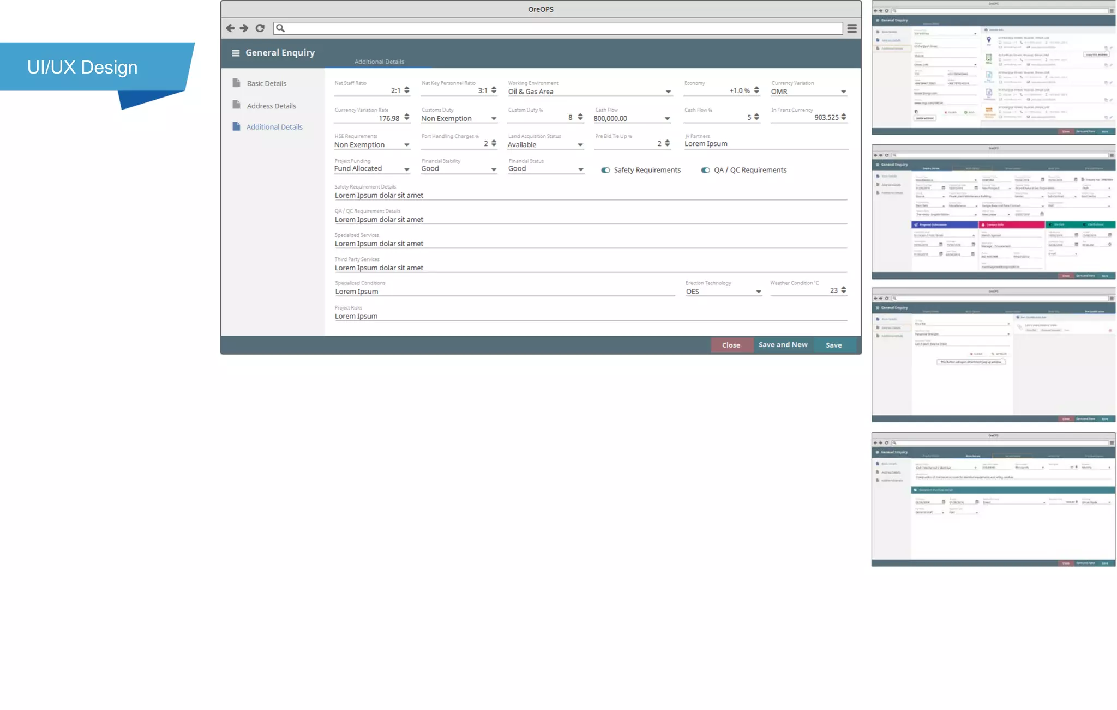Click the Save and New button
Viewport: 1117px width, 710px height.
pos(783,345)
